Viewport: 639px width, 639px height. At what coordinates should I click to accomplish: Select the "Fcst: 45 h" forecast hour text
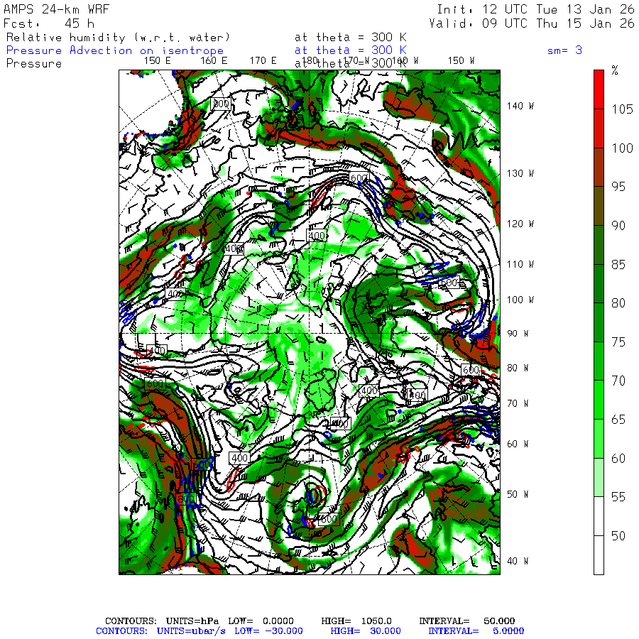[x=49, y=23]
